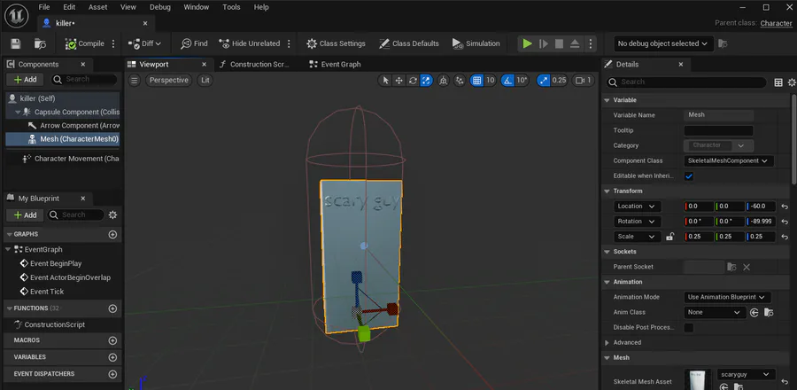
Task: Open the debug object selector dropdown
Action: pos(663,43)
